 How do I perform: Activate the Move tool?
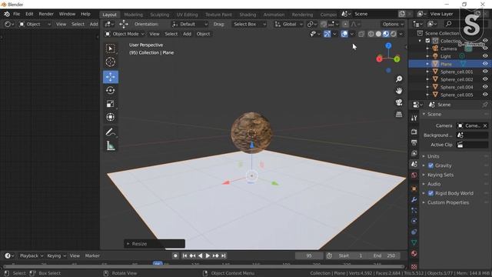(111, 77)
